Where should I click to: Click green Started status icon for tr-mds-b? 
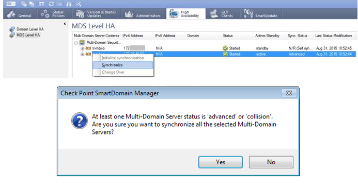225,48
